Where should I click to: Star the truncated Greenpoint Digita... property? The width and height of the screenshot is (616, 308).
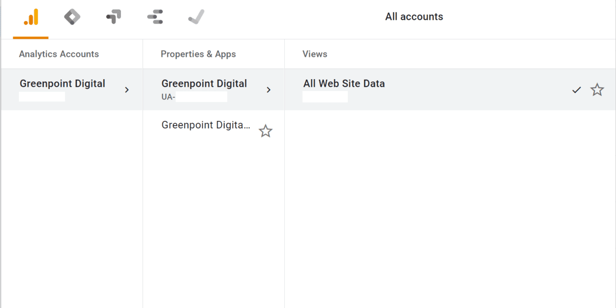tap(266, 131)
